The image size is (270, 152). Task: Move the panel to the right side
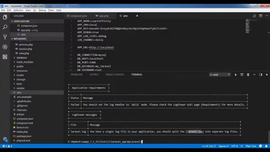click(x=261, y=75)
